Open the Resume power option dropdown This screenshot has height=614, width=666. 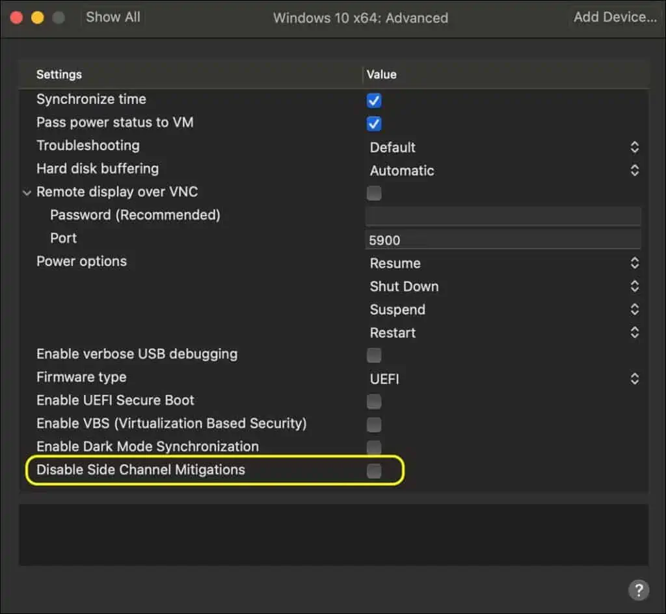point(504,263)
